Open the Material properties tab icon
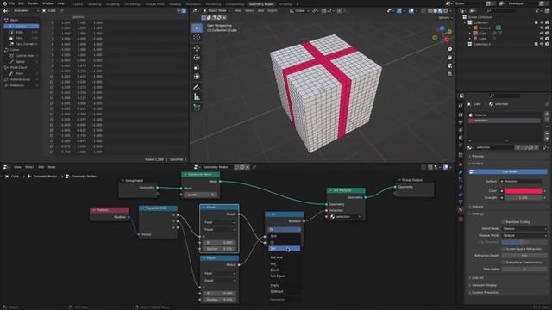This screenshot has width=552, height=310. (461, 210)
